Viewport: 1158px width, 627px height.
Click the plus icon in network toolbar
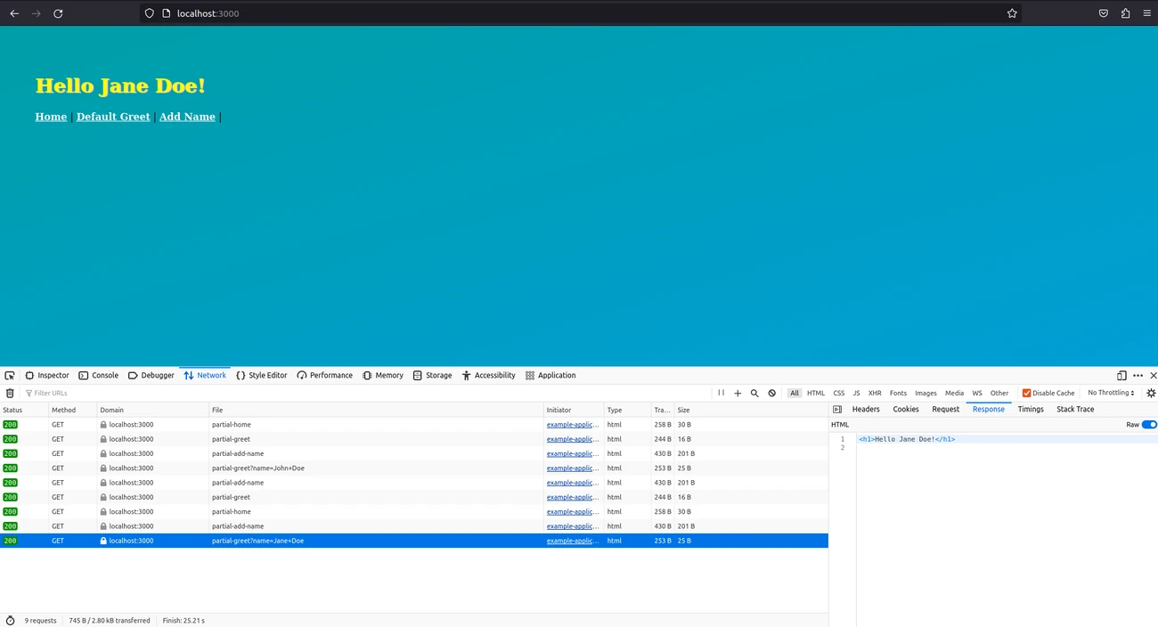[x=738, y=393]
